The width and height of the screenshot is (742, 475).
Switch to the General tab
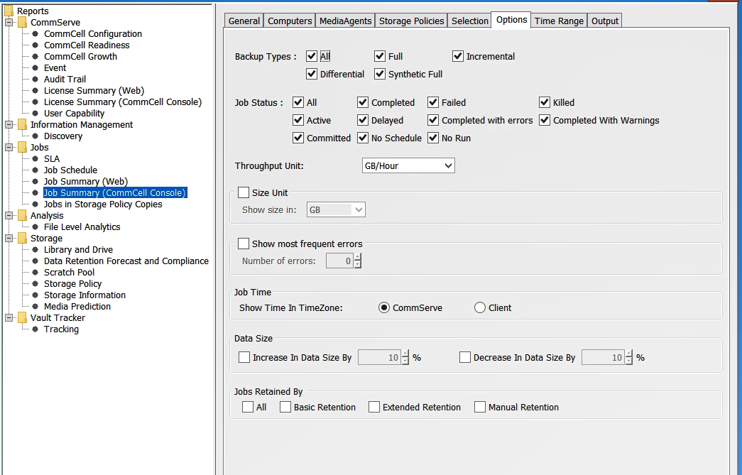point(244,21)
